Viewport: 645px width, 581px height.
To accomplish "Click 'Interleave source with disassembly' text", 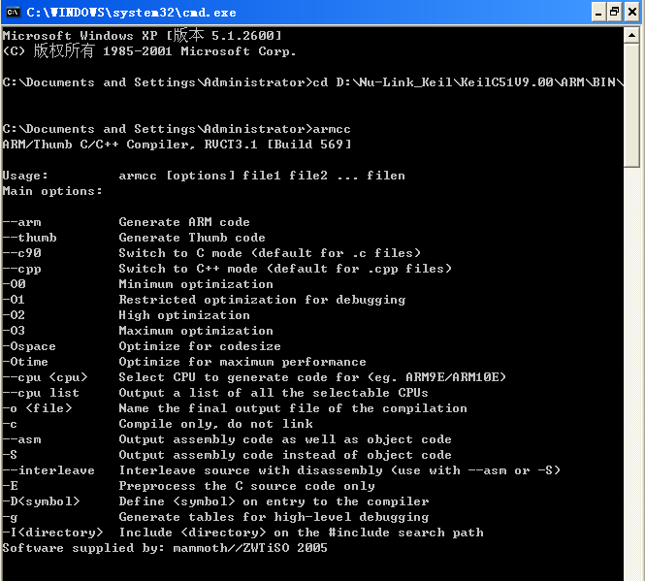I will (339, 470).
